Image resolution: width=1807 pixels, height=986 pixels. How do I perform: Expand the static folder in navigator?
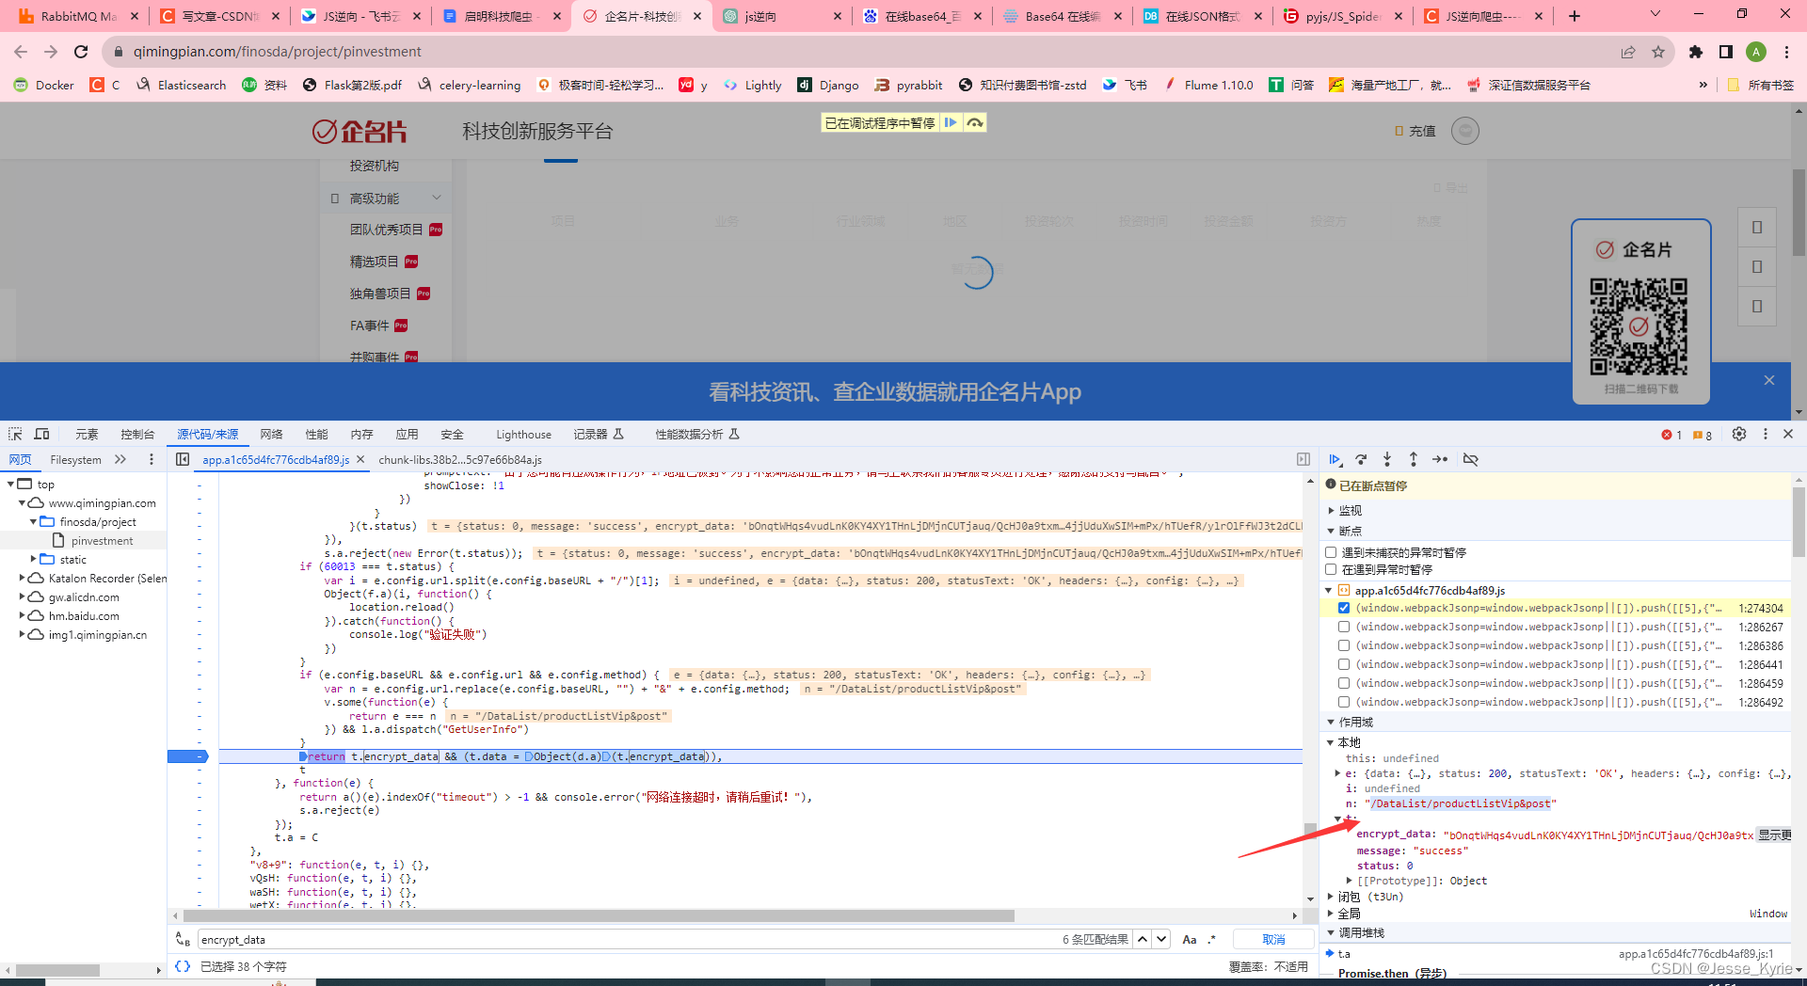click(33, 559)
